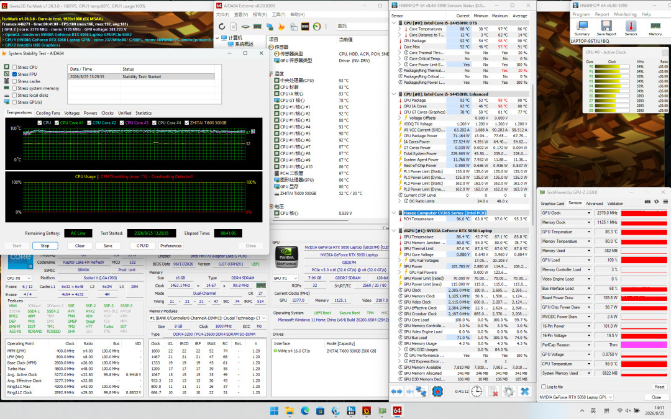This screenshot has height=419, width=671.
Task: Click AIDA64 toolbar refresh icon
Action: (x=222, y=27)
